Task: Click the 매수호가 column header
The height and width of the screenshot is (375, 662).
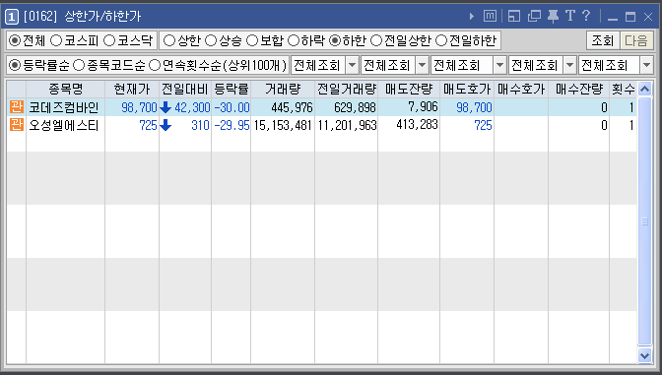Action: (521, 89)
